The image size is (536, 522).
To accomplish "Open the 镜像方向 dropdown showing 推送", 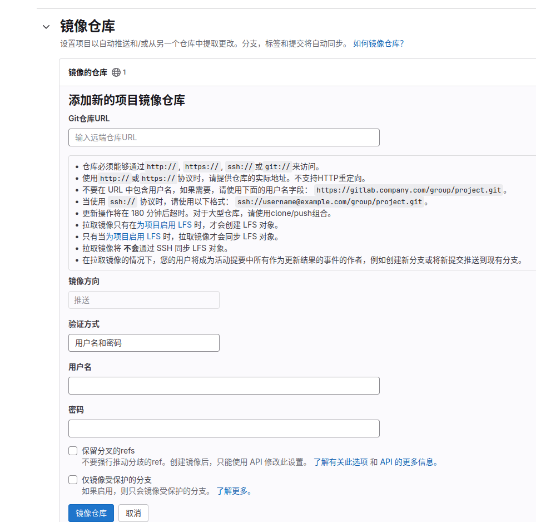I will 144,300.
